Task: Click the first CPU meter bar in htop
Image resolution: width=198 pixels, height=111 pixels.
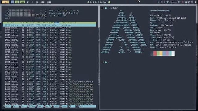Action: tap(27, 10)
